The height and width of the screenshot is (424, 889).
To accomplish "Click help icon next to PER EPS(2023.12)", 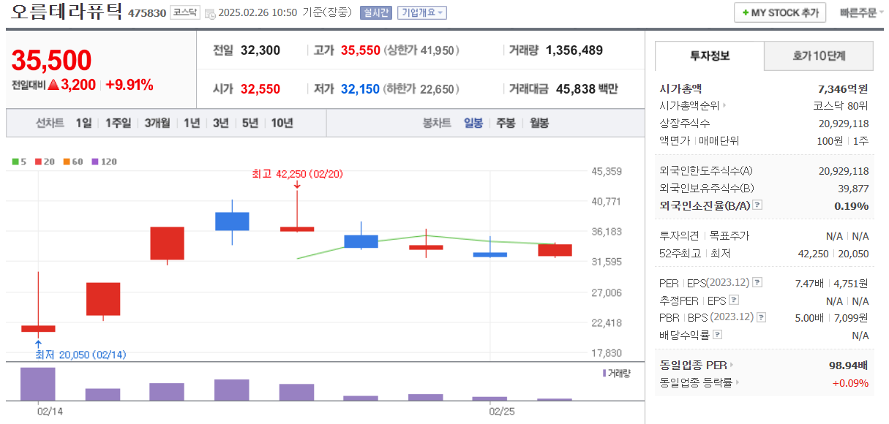I will (757, 282).
